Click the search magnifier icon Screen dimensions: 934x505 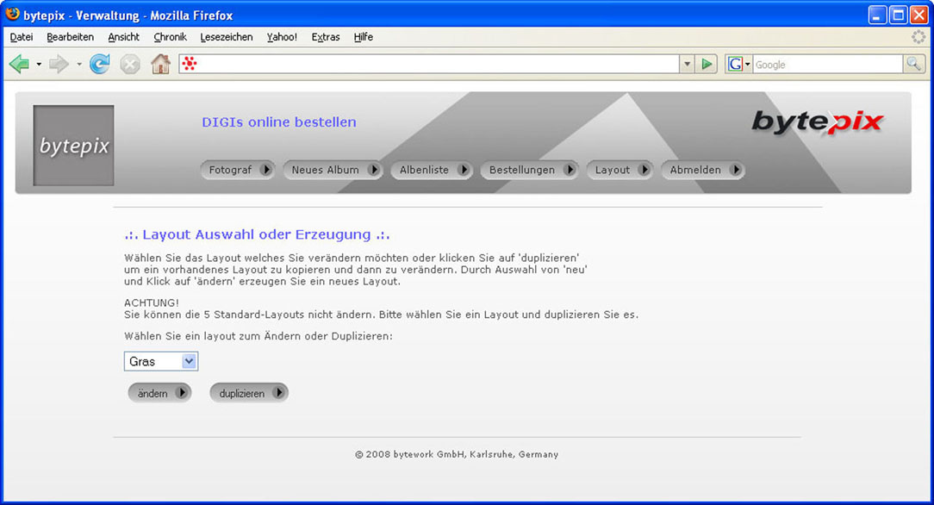point(913,64)
